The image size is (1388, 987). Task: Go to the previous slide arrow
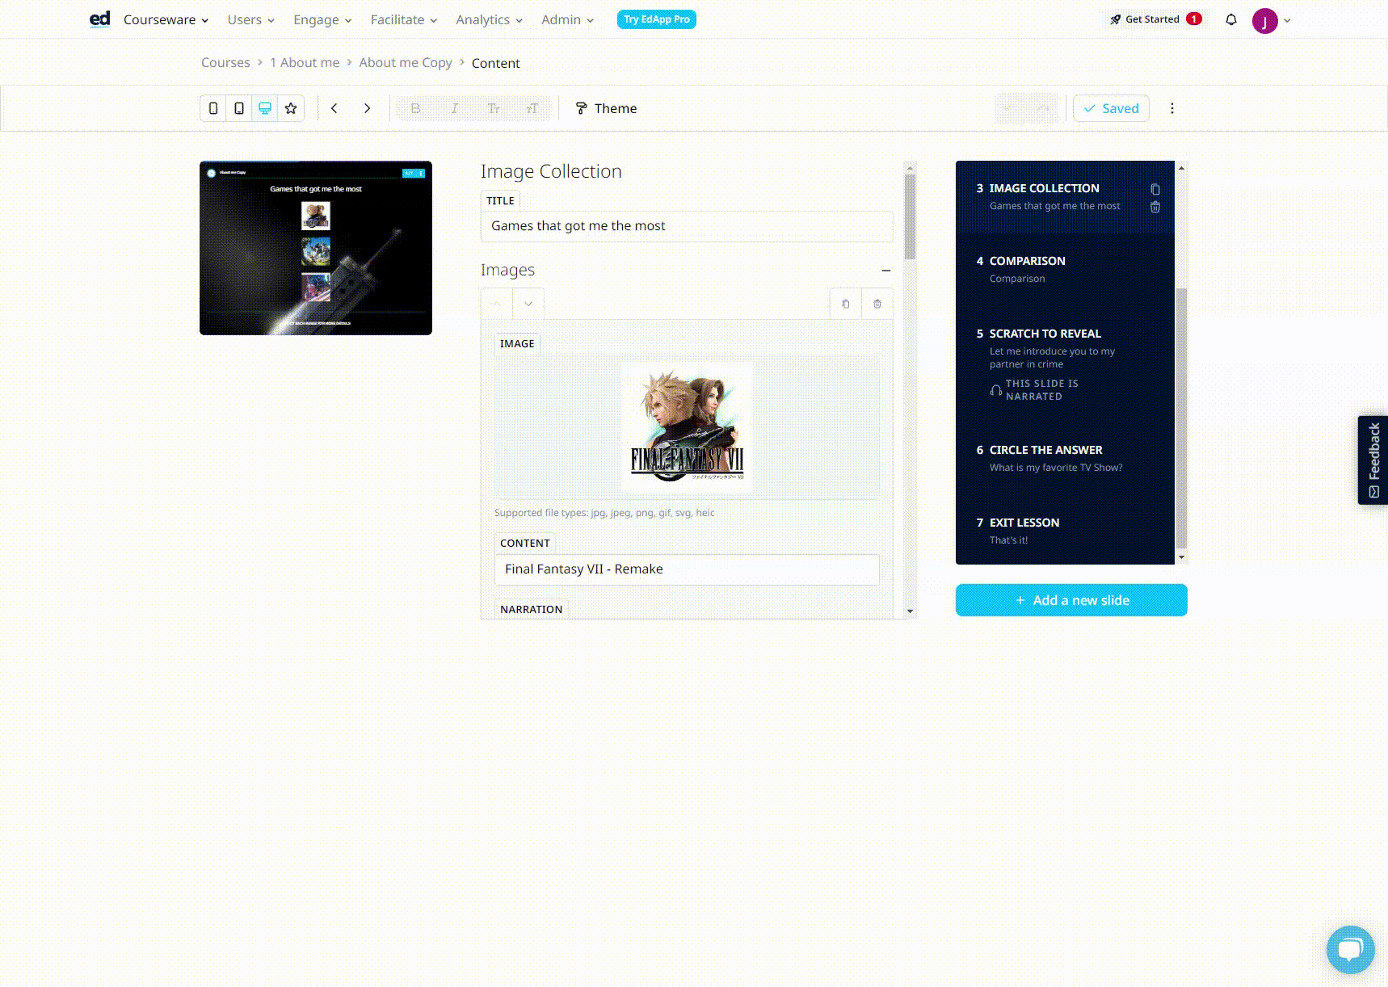click(334, 108)
